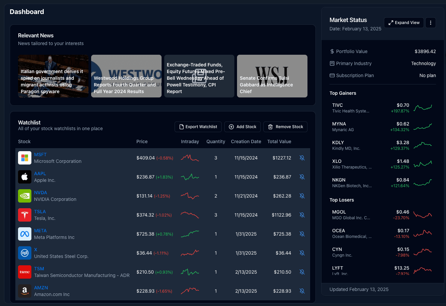The width and height of the screenshot is (446, 306).
Task: Click the Amazon logo icon in watchlist
Action: (25, 291)
